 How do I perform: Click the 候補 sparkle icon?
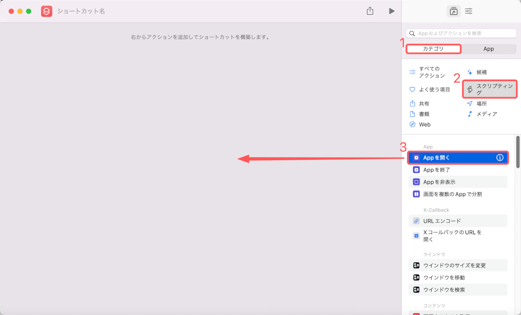(470, 72)
